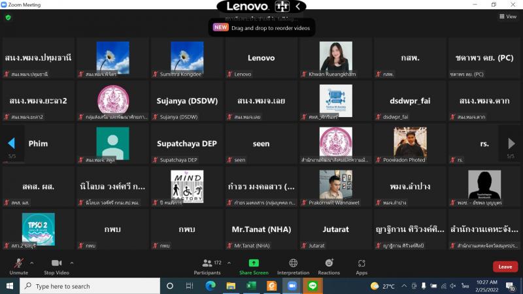Unmute the microphone
Screen dimensions: 523x294
point(19,267)
